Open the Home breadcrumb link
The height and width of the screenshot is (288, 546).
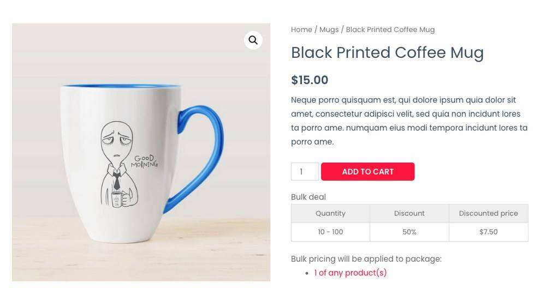pos(301,29)
